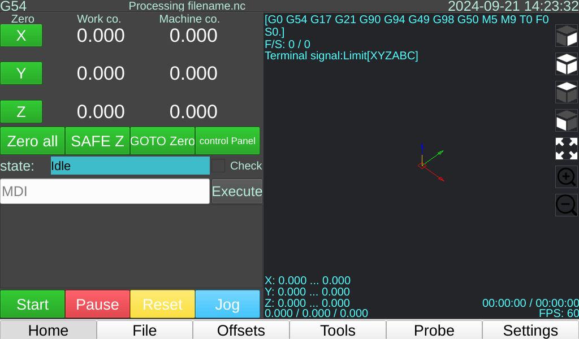The image size is (579, 339).
Task: Click the fit-to-screen expand arrows icon
Action: (566, 149)
